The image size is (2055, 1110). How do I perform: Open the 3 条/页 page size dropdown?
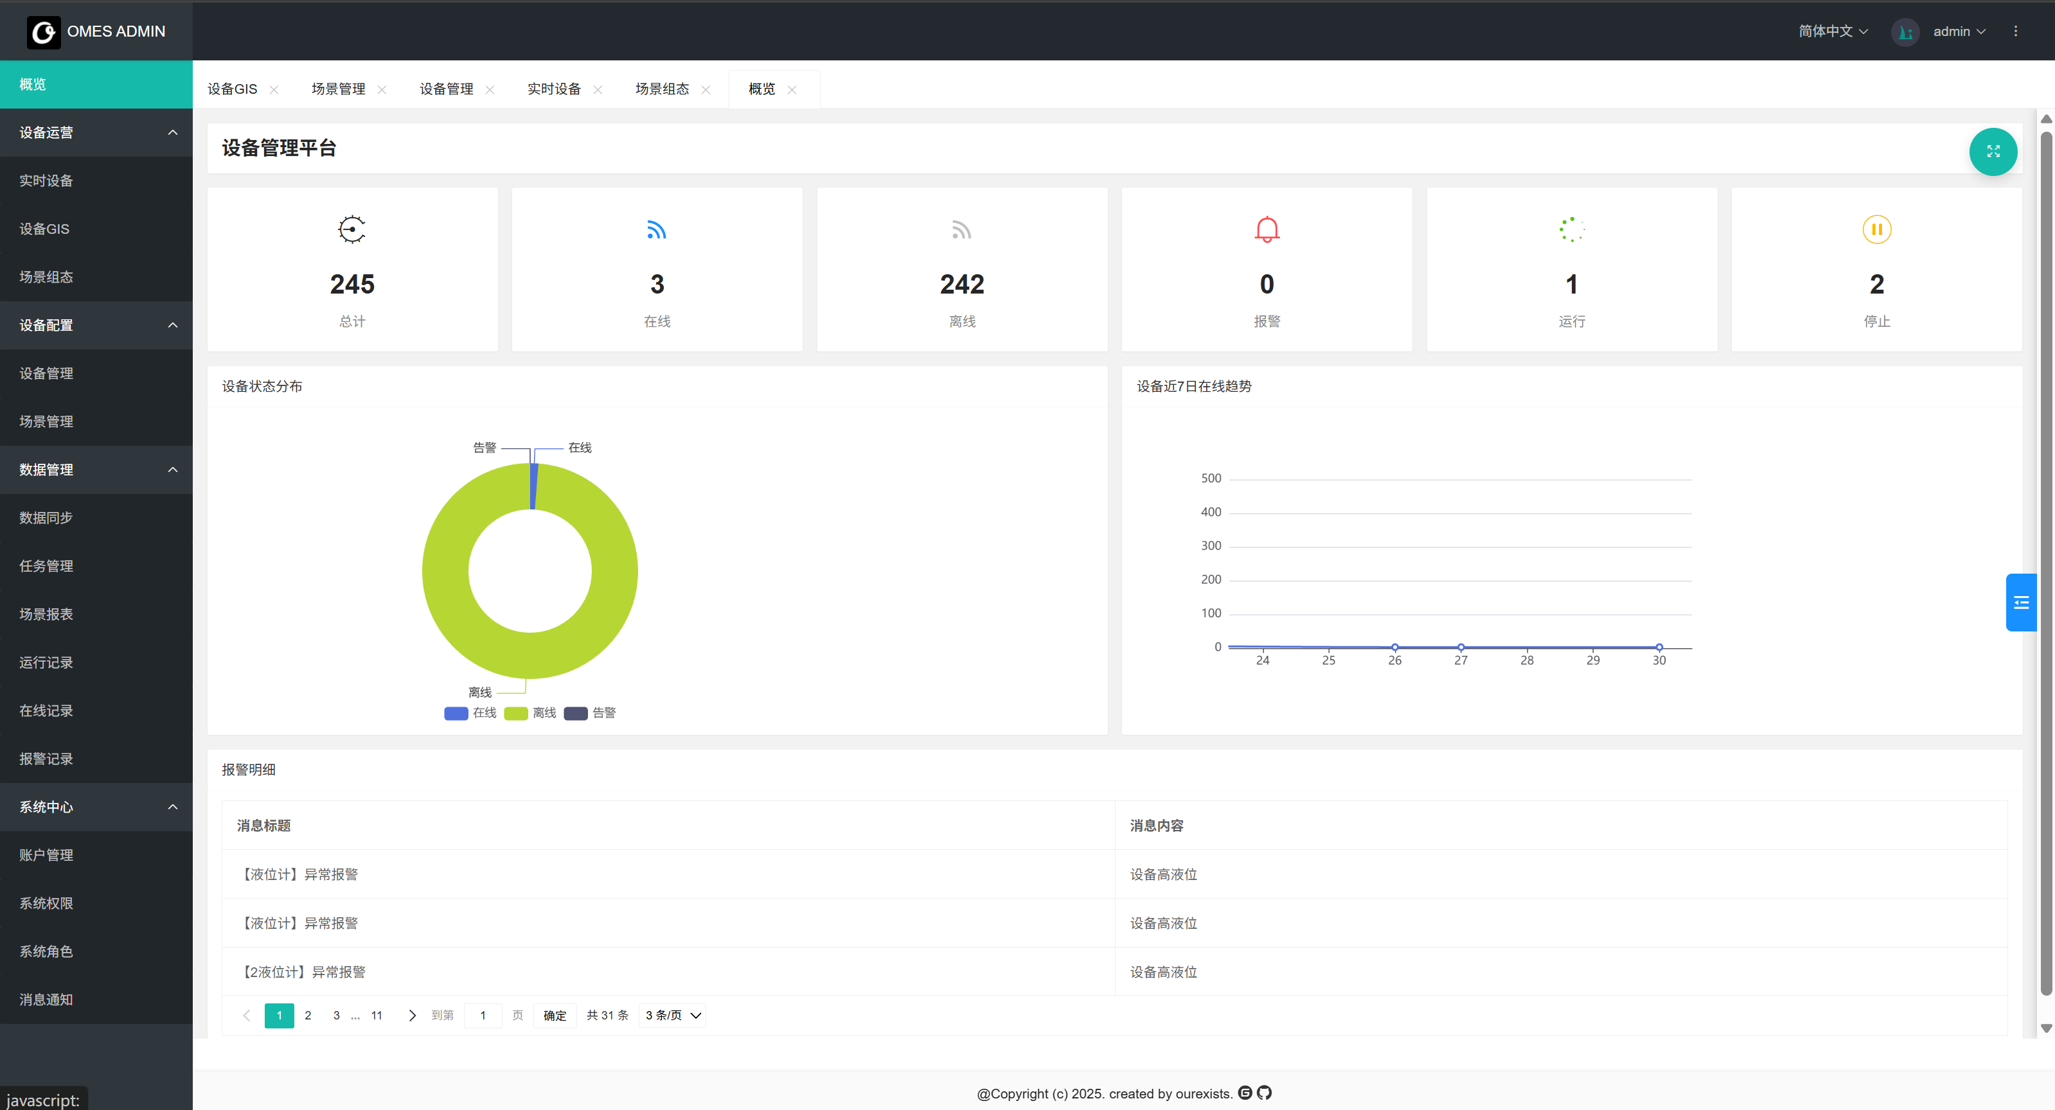tap(673, 1015)
